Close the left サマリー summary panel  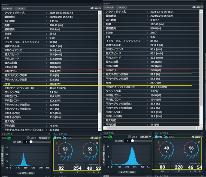click(100, 5)
